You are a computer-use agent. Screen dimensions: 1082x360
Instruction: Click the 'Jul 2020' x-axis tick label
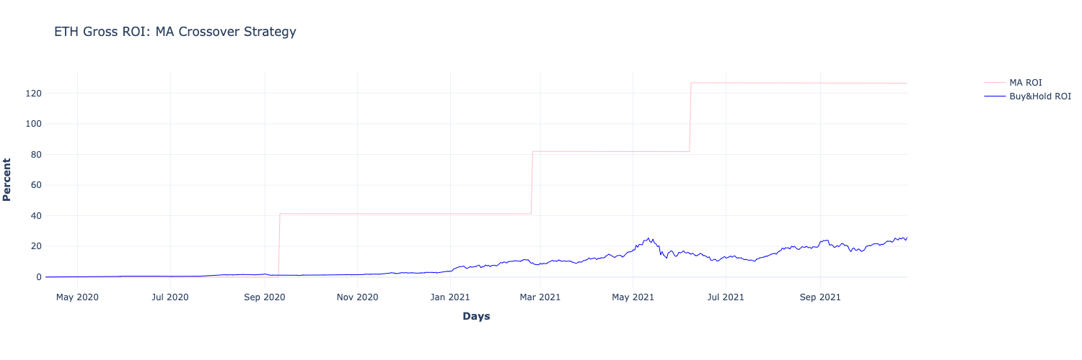point(170,297)
